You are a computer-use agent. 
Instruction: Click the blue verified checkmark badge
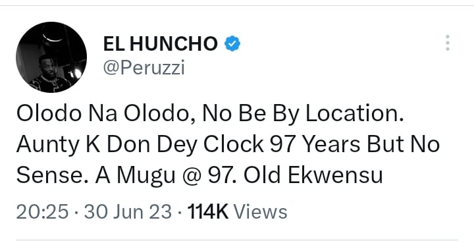point(232,43)
